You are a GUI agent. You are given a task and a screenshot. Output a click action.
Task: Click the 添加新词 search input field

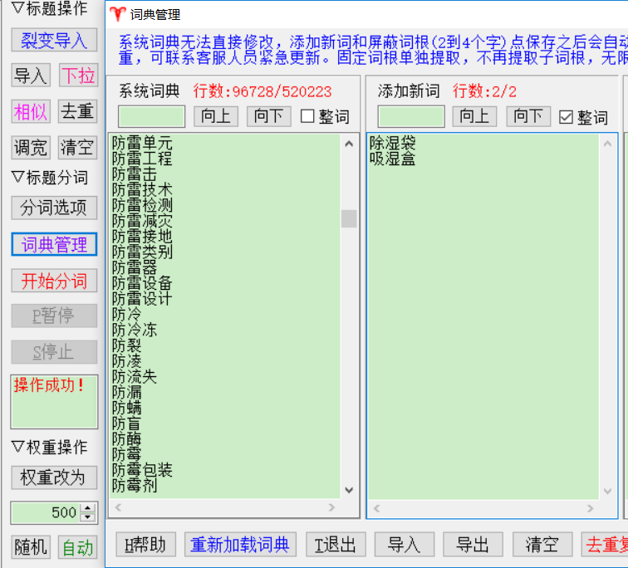(x=411, y=117)
